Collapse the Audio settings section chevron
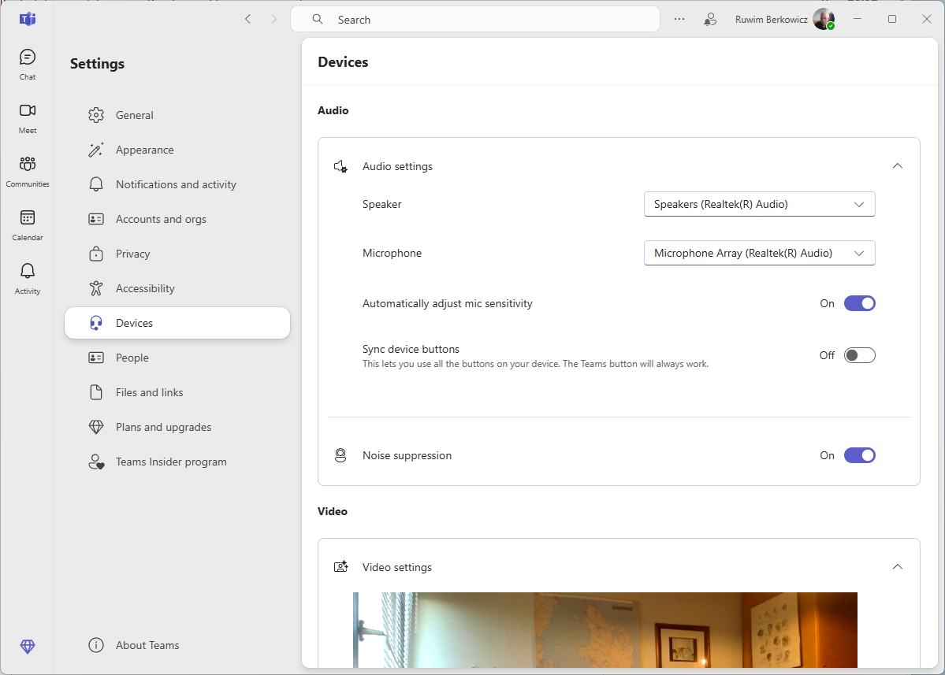The height and width of the screenshot is (675, 945). (x=898, y=165)
